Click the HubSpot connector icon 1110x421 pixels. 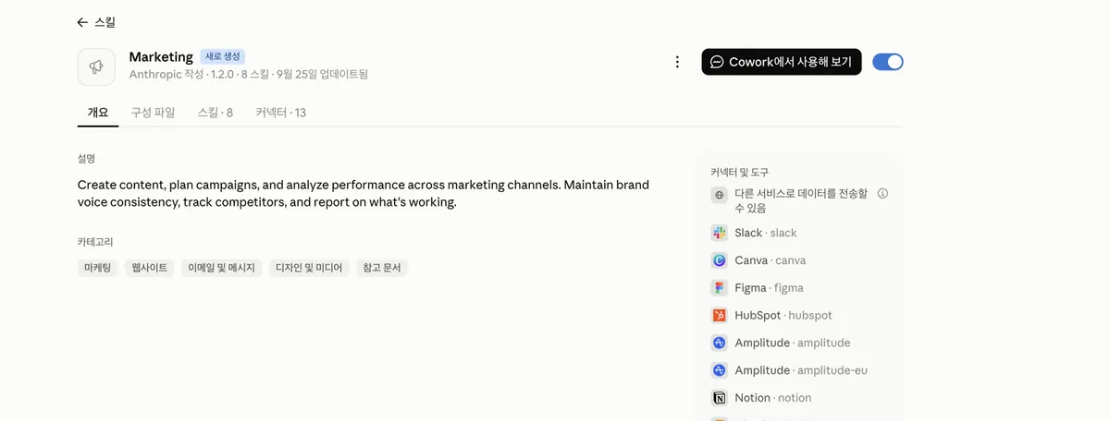719,315
